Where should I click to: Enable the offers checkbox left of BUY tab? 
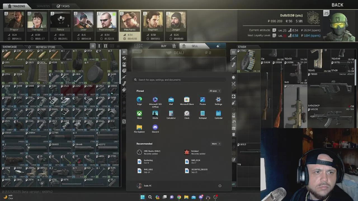click(x=136, y=46)
